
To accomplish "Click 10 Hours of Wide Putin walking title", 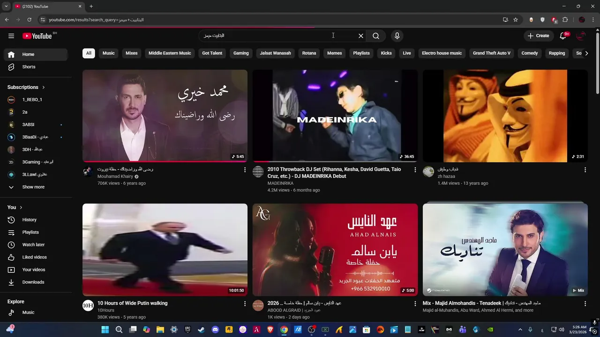I will pyautogui.click(x=132, y=303).
